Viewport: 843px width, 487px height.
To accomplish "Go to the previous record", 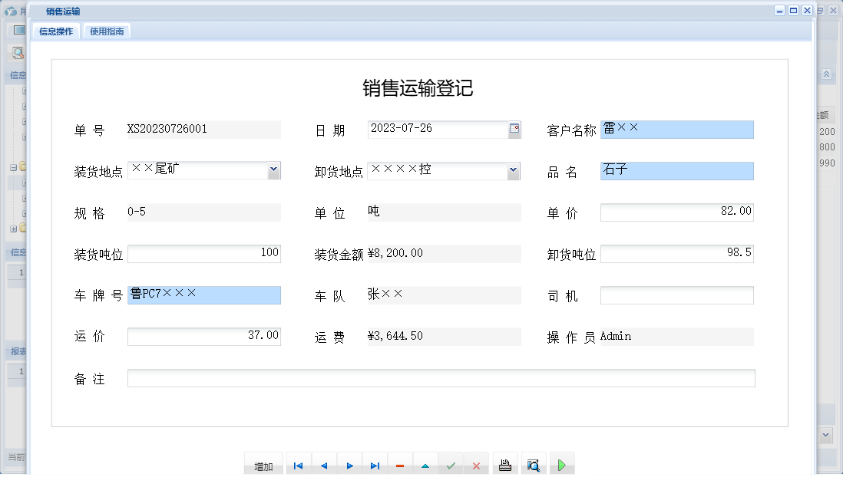I will (323, 464).
